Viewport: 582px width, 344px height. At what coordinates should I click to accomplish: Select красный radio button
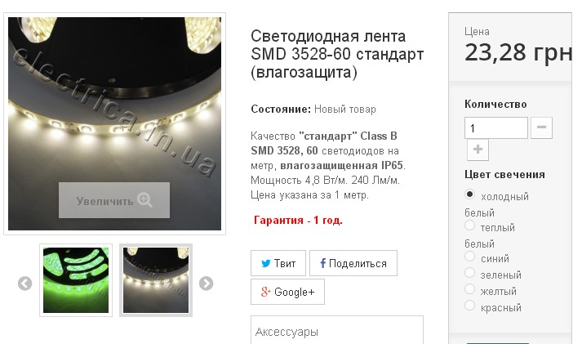coord(469,306)
